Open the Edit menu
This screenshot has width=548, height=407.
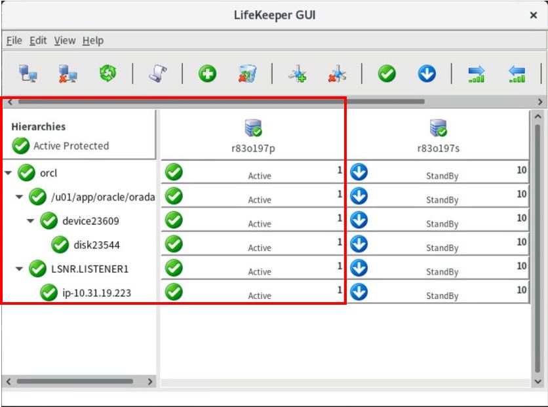[x=38, y=41]
